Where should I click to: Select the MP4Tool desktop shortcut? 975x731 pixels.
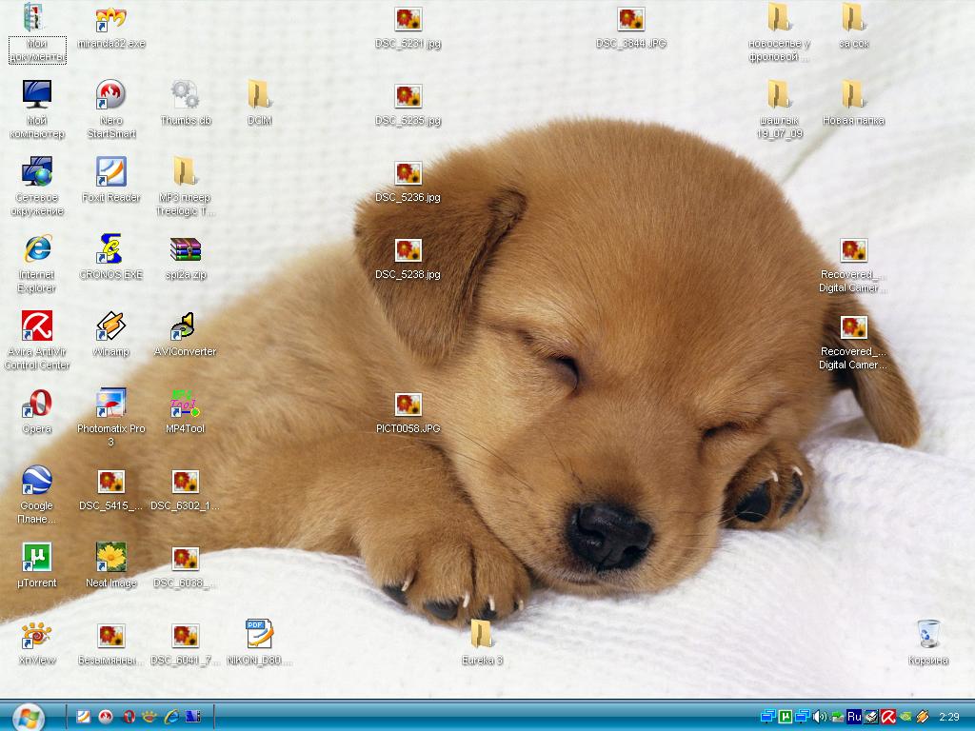tap(186, 404)
